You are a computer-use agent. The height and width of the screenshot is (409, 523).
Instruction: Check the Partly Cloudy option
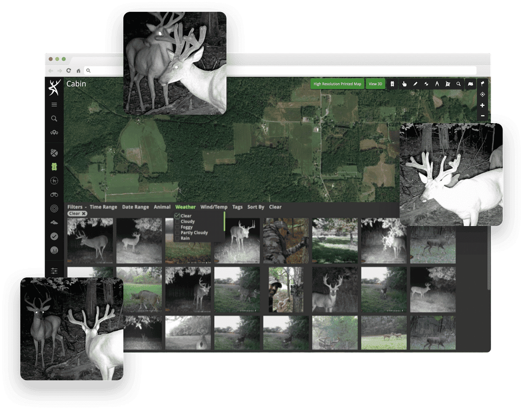coord(177,233)
